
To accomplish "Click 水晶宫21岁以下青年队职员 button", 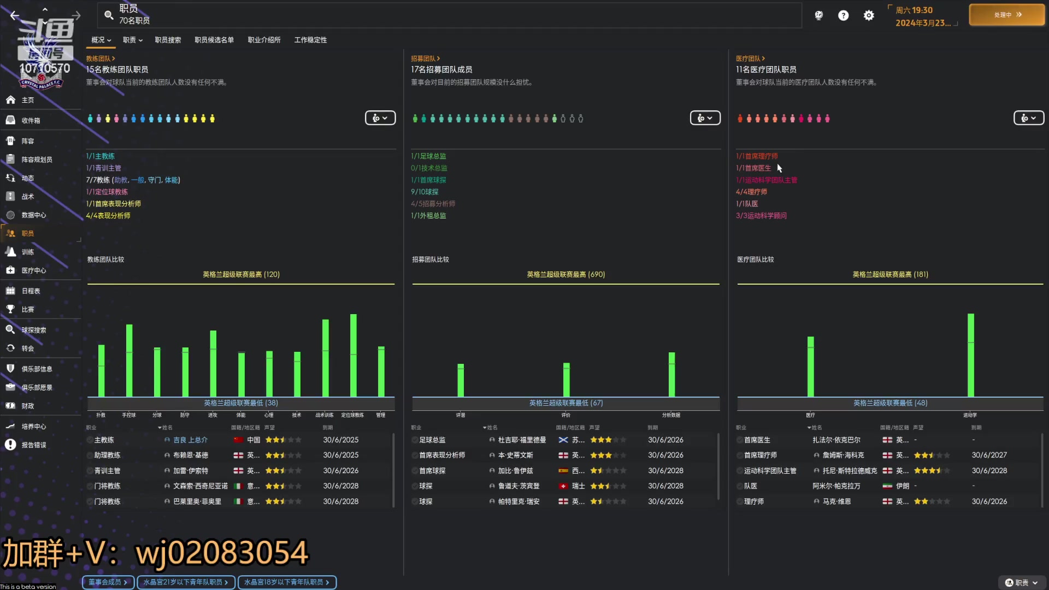I will tap(186, 582).
